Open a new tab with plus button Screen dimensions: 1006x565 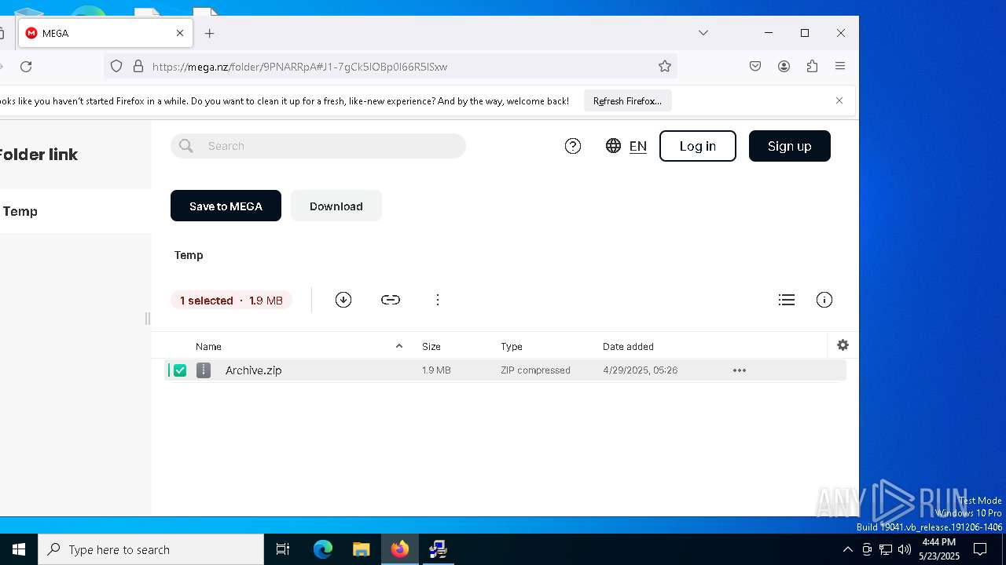pos(210,33)
